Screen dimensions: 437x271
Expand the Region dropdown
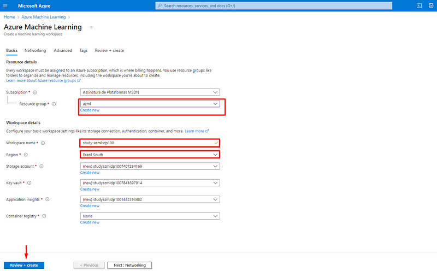click(215, 155)
